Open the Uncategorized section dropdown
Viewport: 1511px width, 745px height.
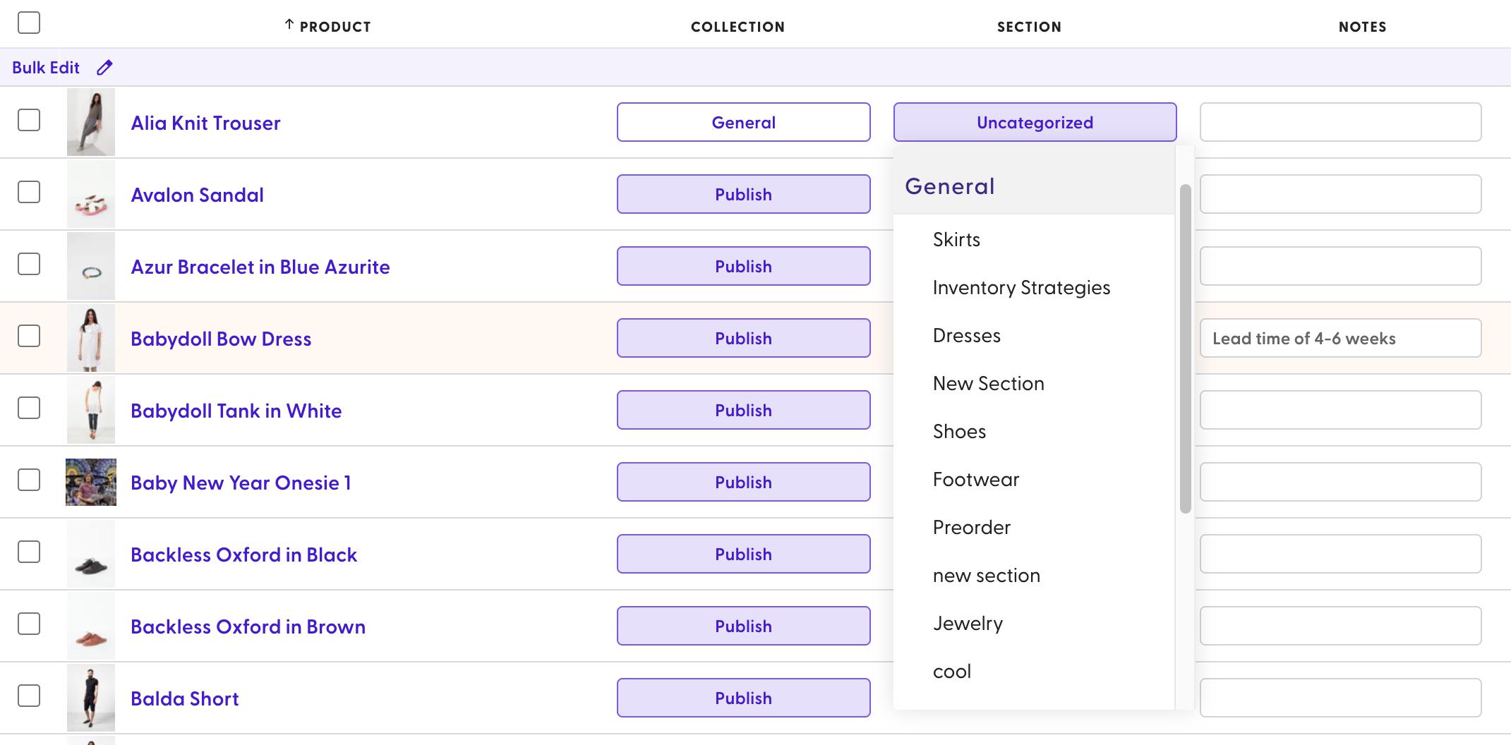pos(1035,122)
